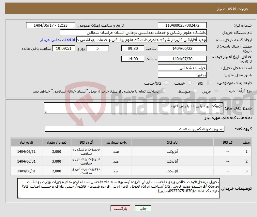Click آنژیوکت item name in row 1

pyautogui.click(x=172, y=152)
